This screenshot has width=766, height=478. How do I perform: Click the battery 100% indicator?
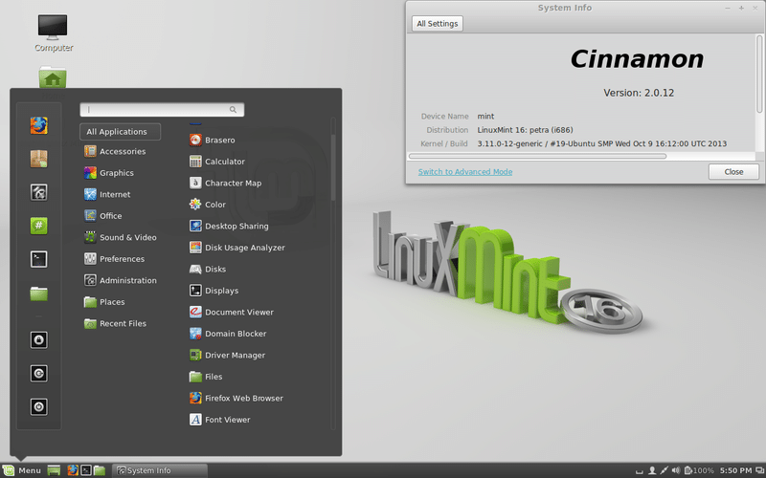[699, 470]
